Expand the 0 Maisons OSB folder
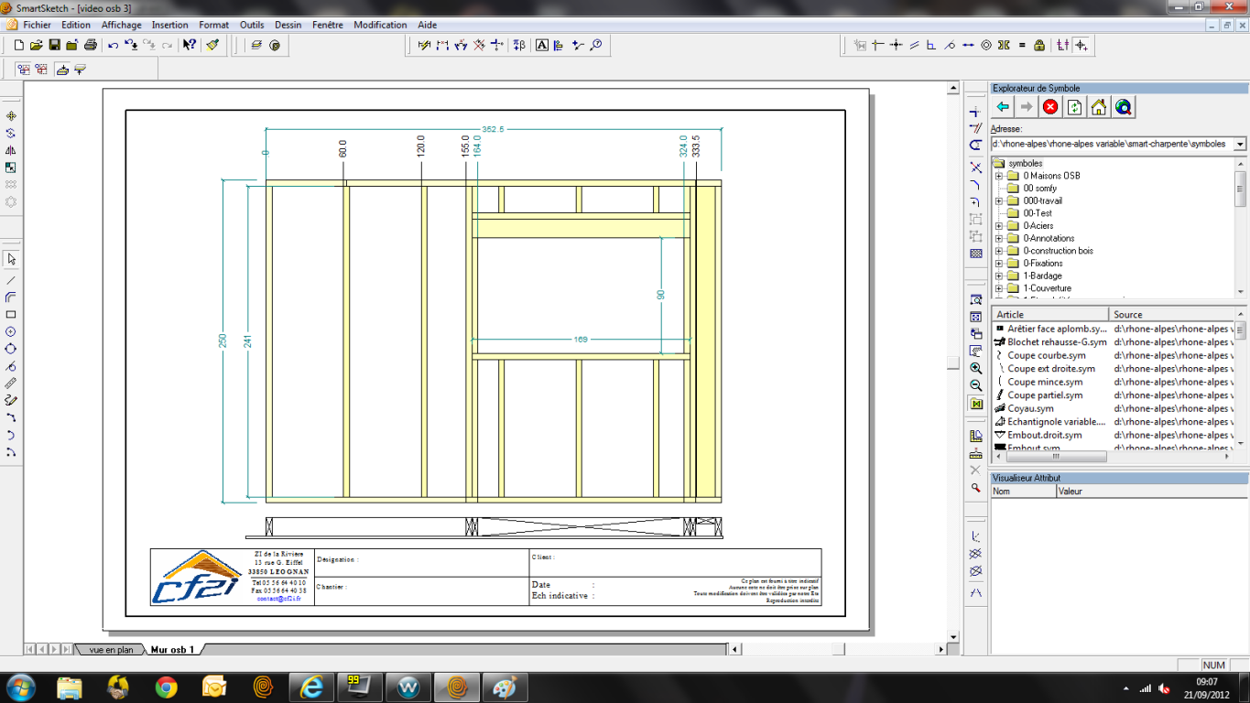The width and height of the screenshot is (1250, 703). pyautogui.click(x=999, y=176)
